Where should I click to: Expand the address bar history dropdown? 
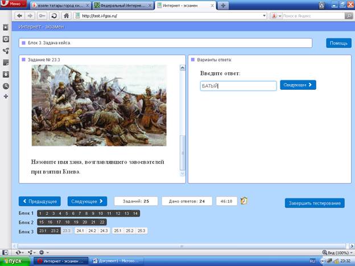tap(264, 15)
